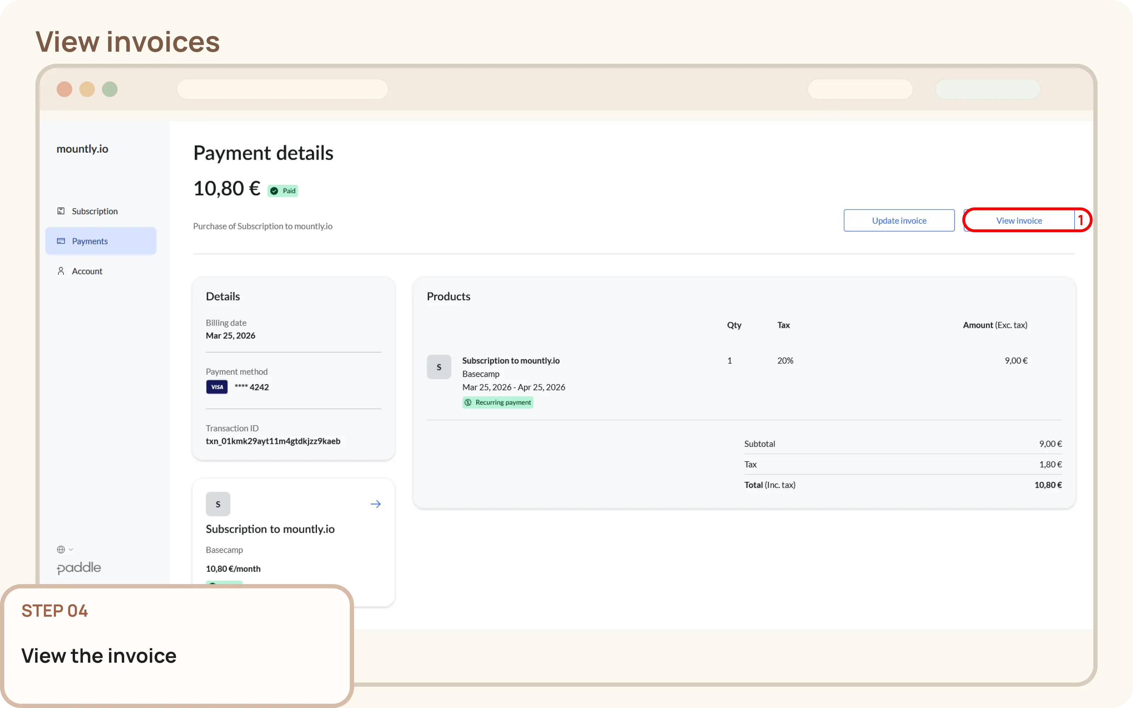The image size is (1133, 708).
Task: Expand the language selector chevron
Action: [x=71, y=549]
